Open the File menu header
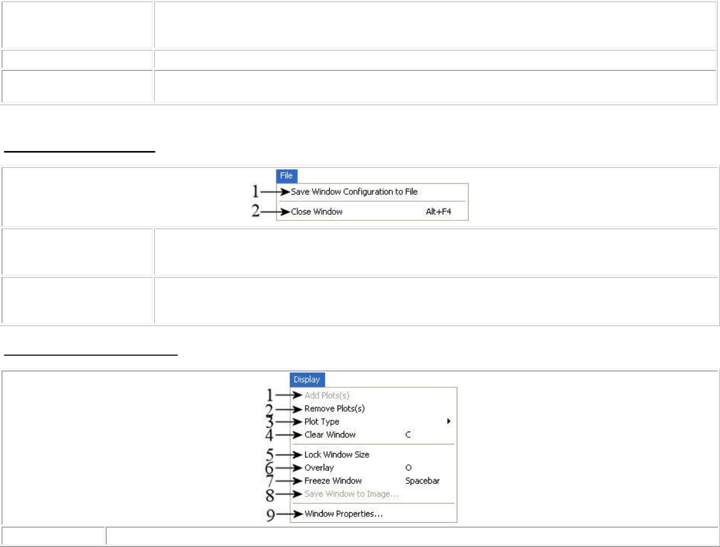Viewport: 720px width, 547px height. (x=286, y=176)
